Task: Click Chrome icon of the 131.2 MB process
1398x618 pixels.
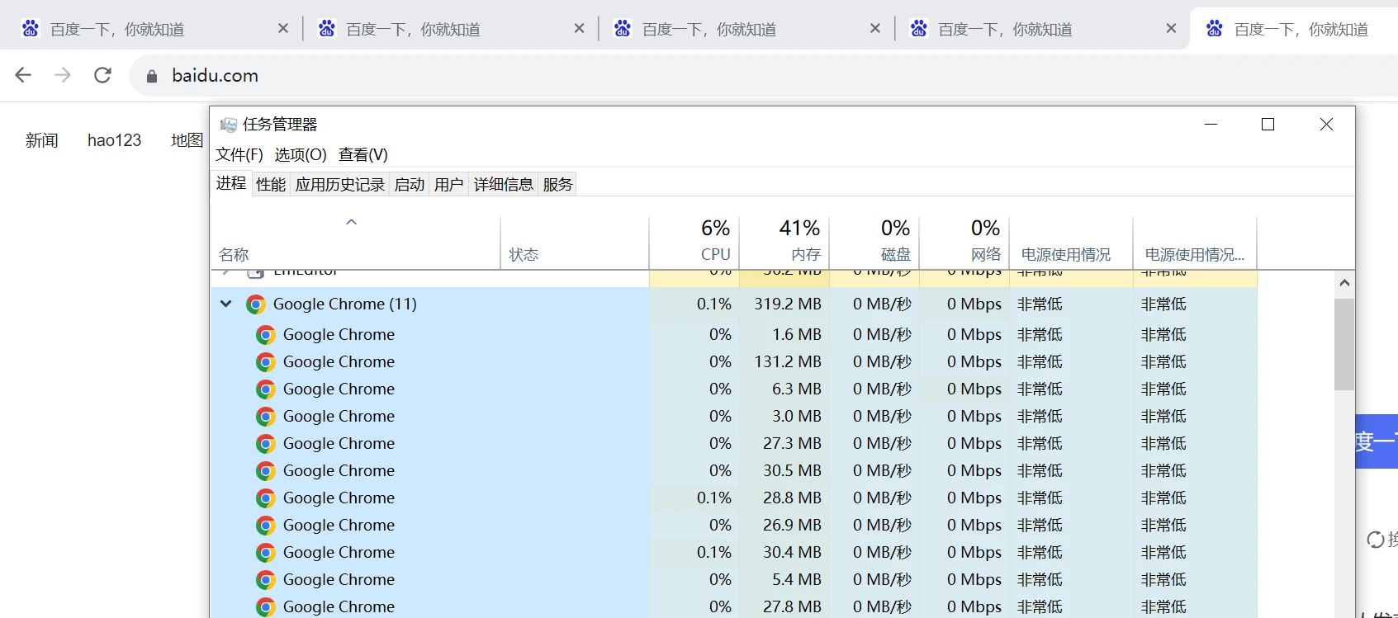Action: point(265,362)
